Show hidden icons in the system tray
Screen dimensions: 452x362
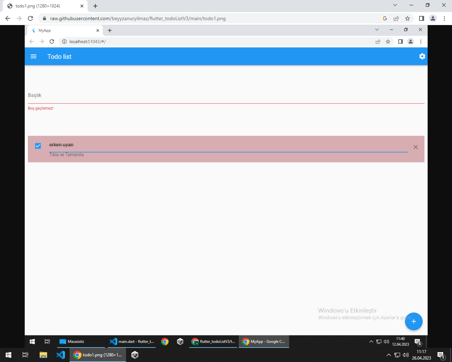[x=389, y=355]
